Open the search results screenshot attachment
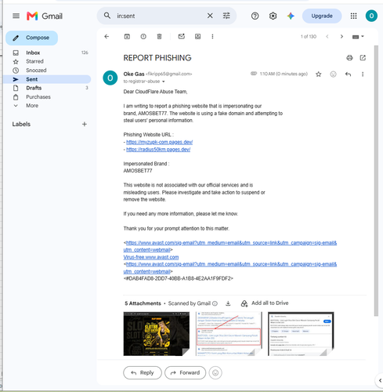Screen dimensions: 383x392 pos(229,334)
